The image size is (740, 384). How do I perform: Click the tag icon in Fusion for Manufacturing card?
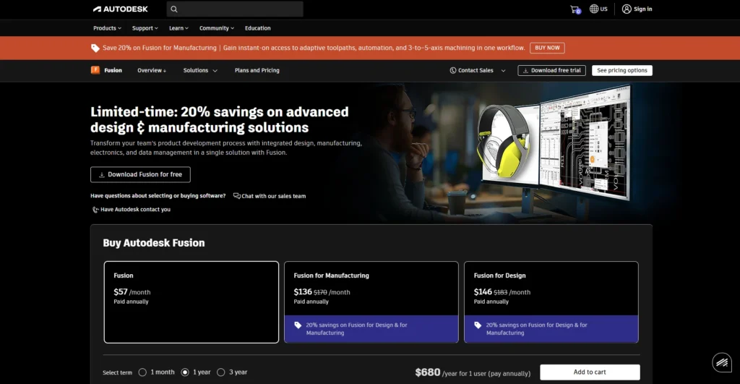pyautogui.click(x=298, y=325)
